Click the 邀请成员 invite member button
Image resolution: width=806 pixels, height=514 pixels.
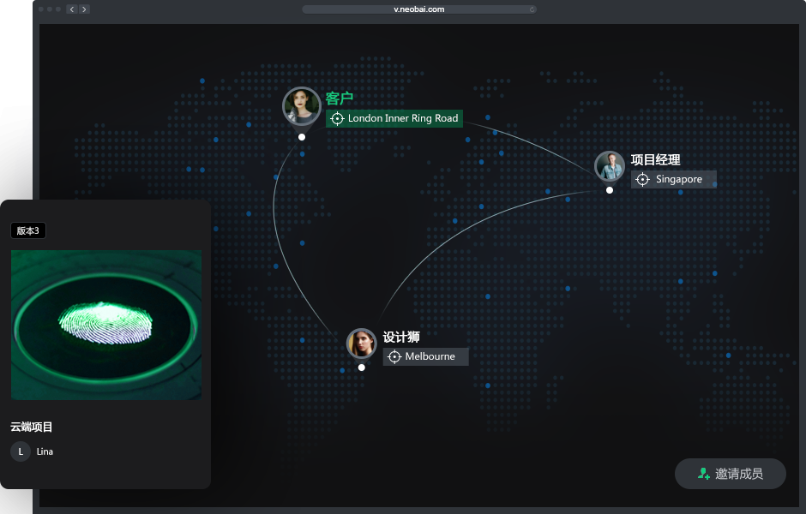click(730, 474)
